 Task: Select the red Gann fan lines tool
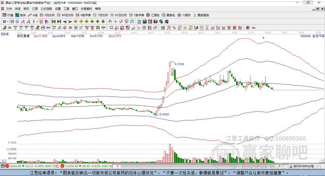117,28
